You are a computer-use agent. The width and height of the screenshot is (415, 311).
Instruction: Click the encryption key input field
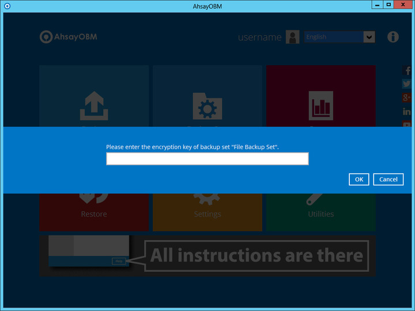point(207,159)
